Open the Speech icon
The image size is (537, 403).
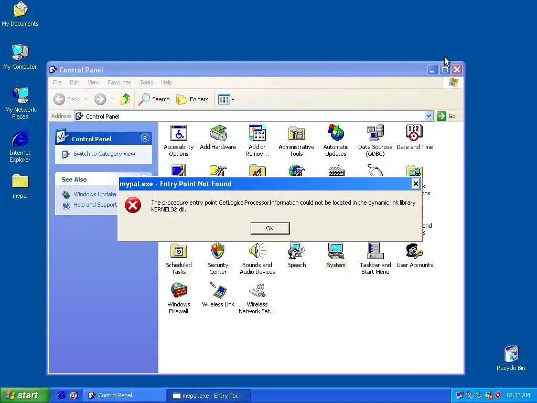[297, 256]
